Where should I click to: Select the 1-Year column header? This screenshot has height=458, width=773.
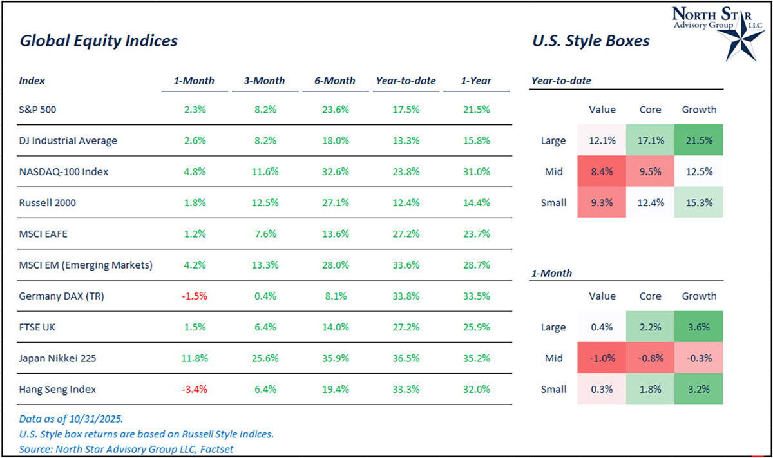(477, 81)
